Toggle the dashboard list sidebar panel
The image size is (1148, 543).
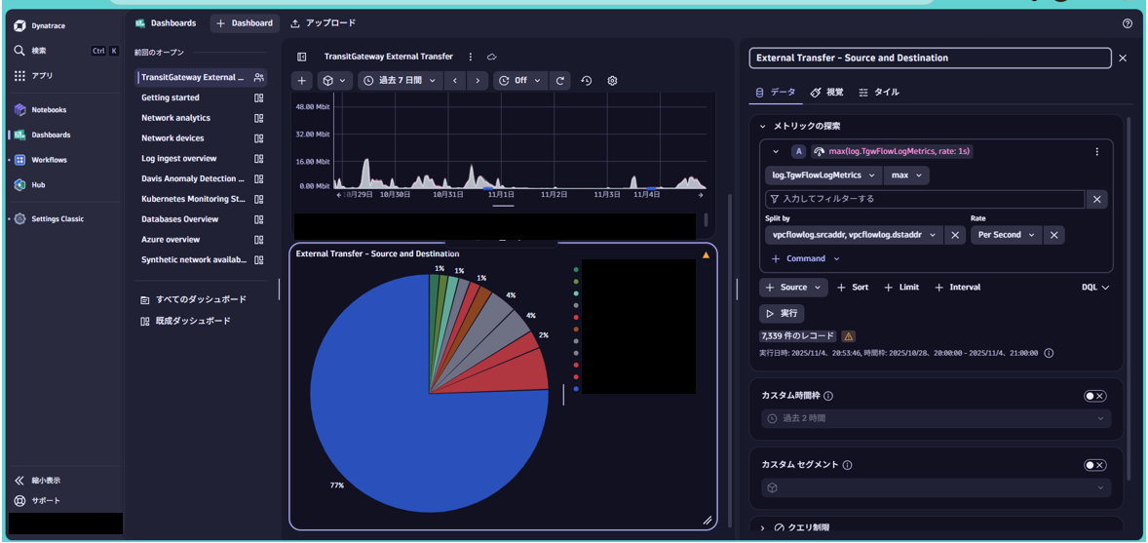coord(301,57)
